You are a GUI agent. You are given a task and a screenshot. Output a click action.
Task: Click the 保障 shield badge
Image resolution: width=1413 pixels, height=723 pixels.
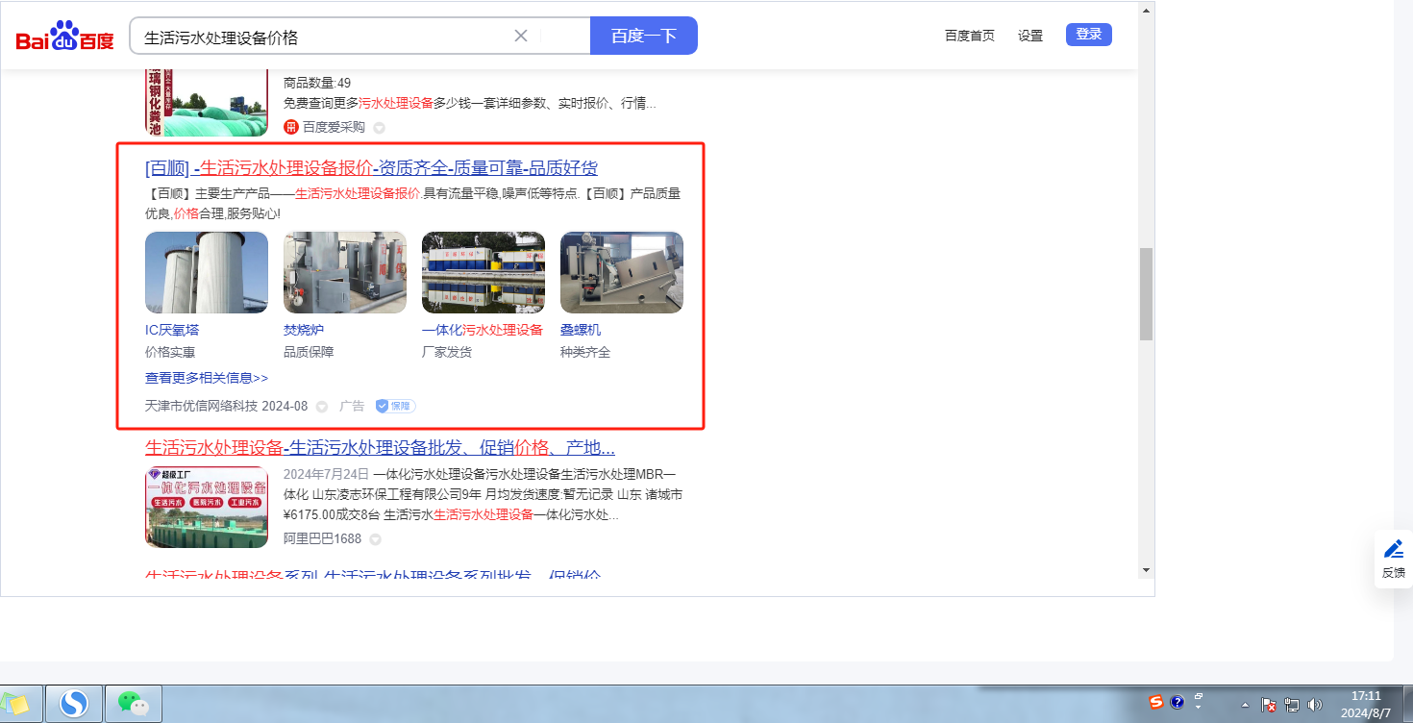pyautogui.click(x=396, y=406)
